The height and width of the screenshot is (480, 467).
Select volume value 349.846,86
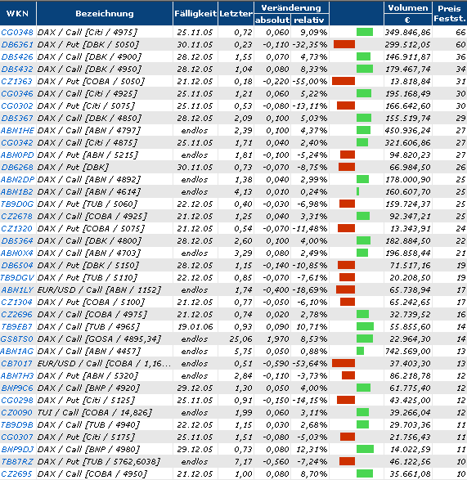(408, 32)
